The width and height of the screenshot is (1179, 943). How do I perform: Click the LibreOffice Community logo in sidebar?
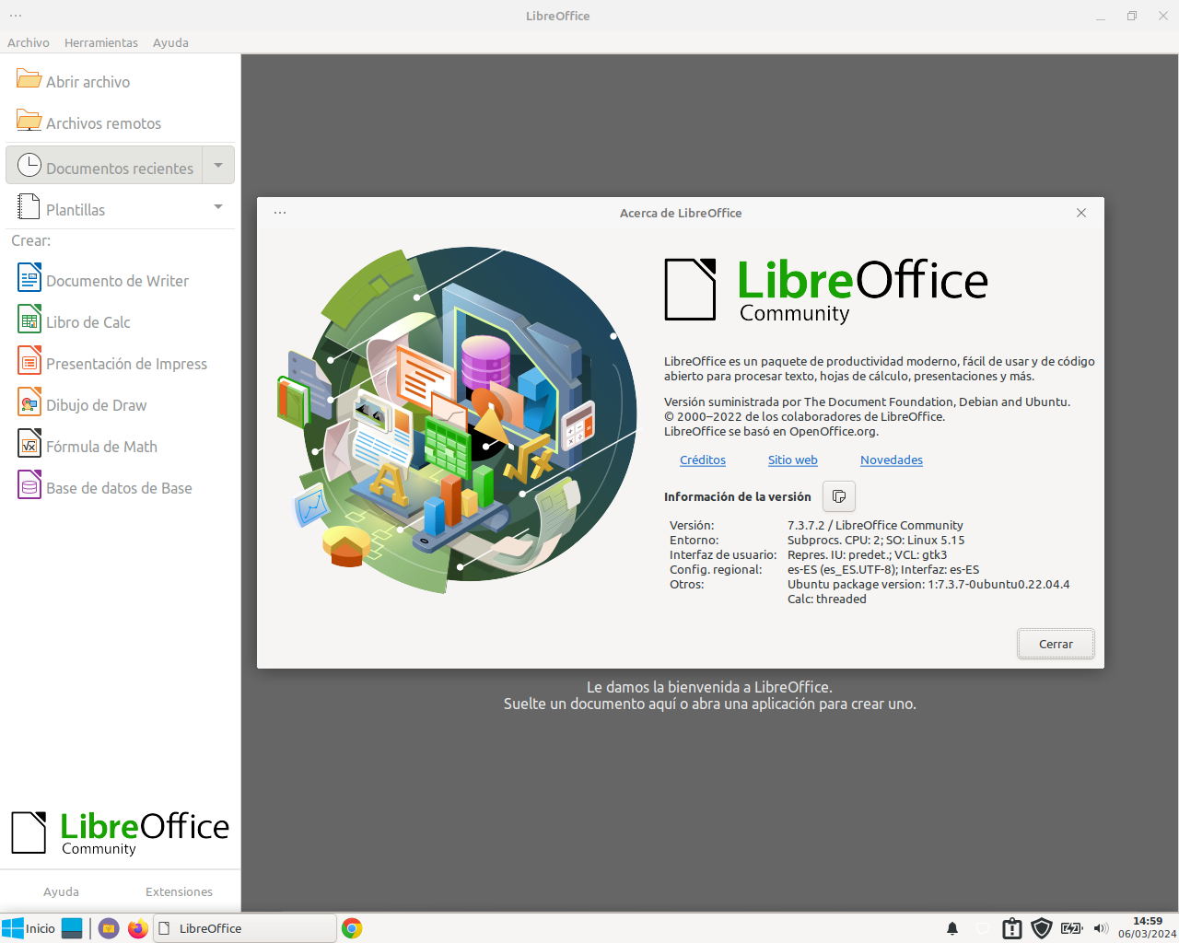point(120,833)
